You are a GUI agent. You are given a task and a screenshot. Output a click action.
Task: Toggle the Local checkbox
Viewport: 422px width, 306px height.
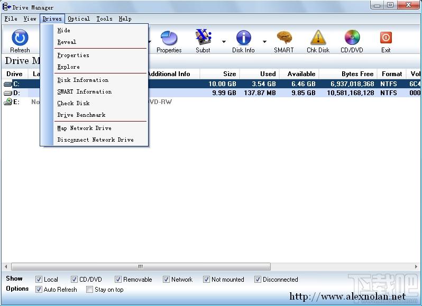39,280
